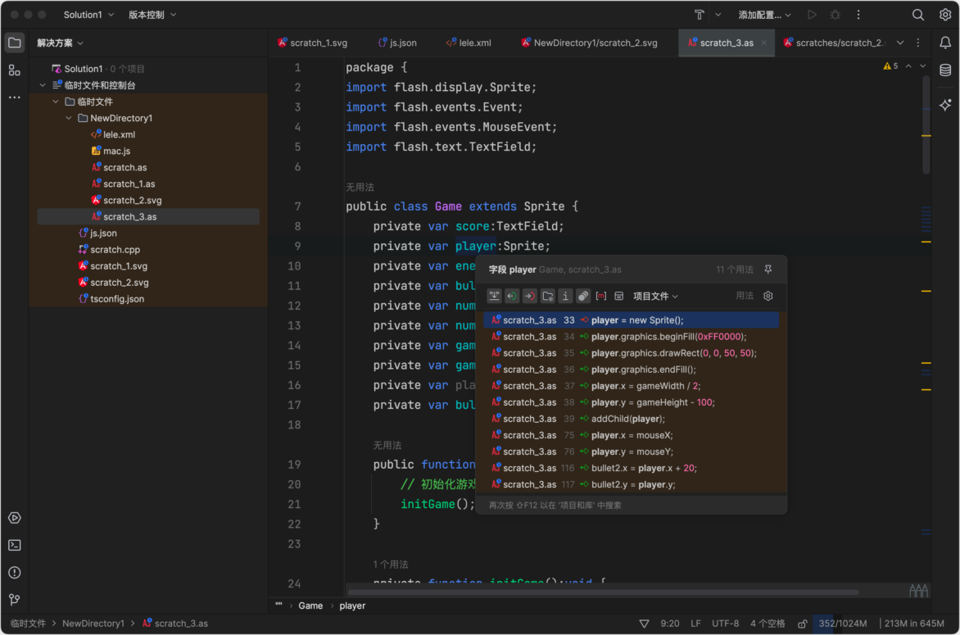Click the Game breadcrumb
960x635 pixels.
[310, 606]
